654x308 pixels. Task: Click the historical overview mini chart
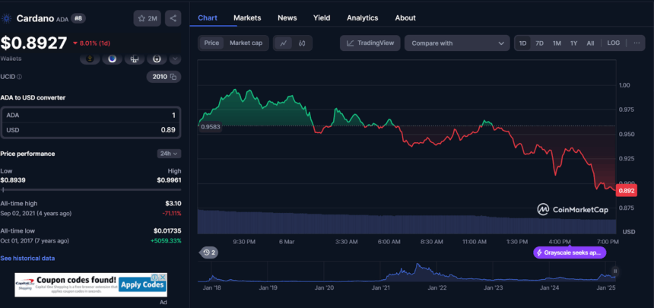click(x=407, y=272)
